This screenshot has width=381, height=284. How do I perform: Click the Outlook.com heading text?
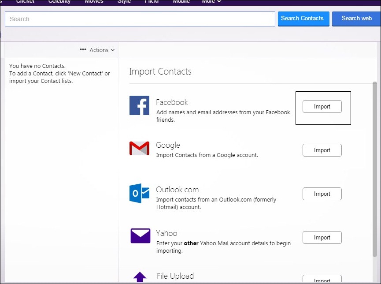click(x=178, y=190)
